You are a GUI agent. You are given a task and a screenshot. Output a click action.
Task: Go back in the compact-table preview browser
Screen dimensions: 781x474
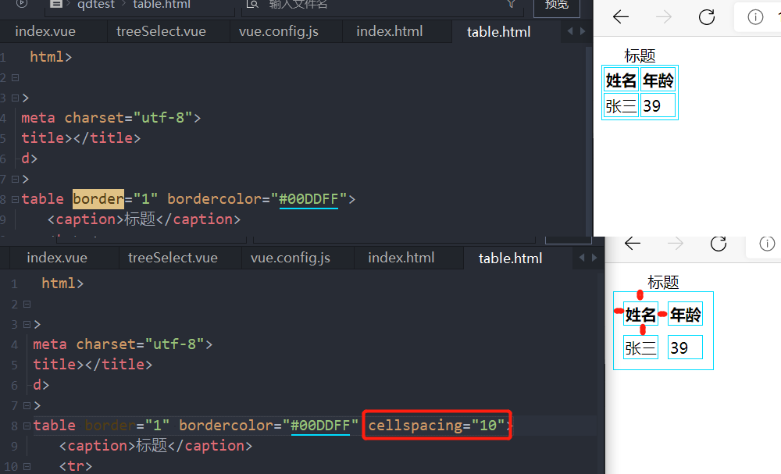[x=621, y=17]
